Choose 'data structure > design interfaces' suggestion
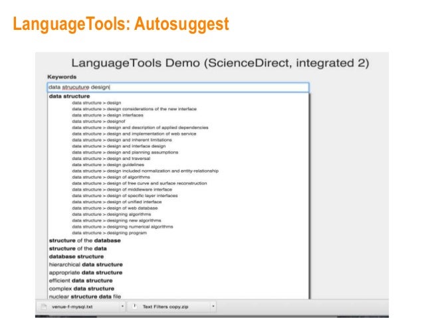The height and width of the screenshot is (318, 424). [108, 115]
